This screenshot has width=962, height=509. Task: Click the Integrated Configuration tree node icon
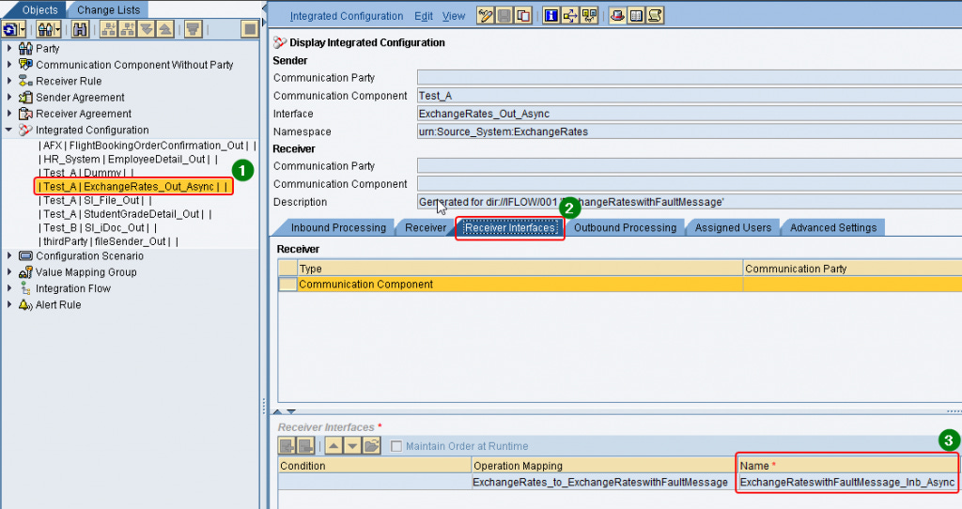pos(25,130)
